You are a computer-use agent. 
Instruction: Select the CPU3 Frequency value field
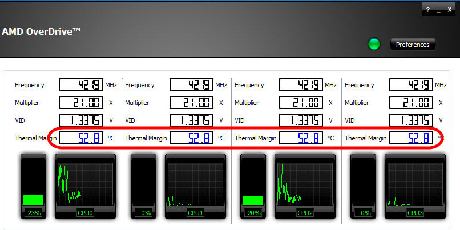coord(411,85)
